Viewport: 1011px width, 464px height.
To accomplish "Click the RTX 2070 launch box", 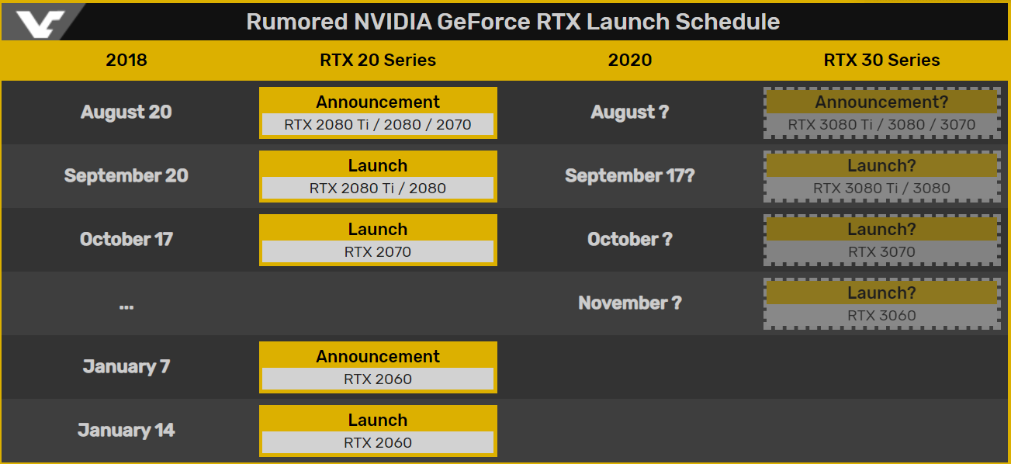I will [378, 240].
